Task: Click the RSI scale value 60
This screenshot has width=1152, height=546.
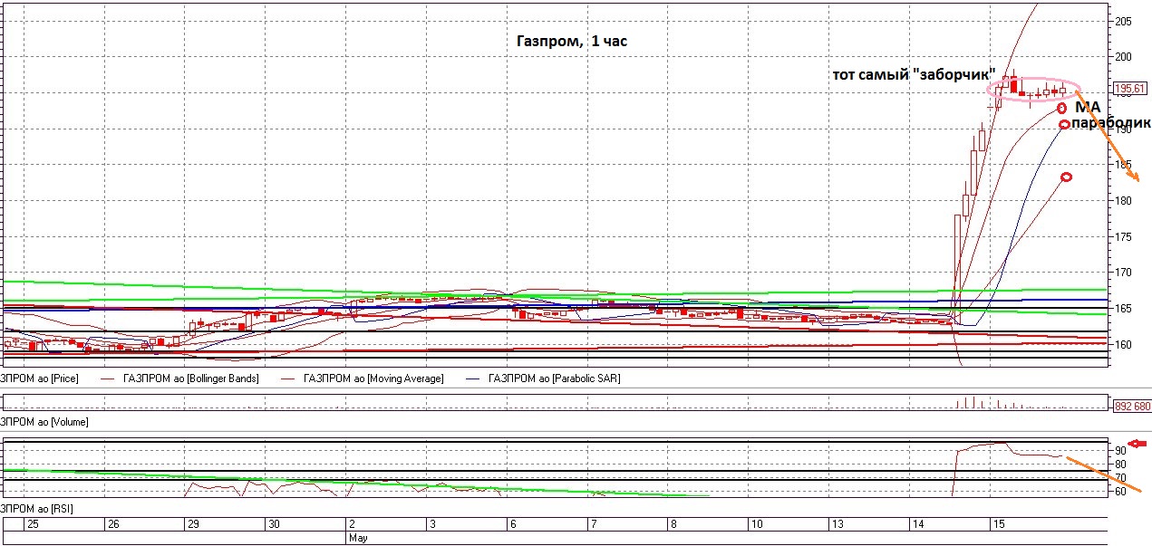Action: [1121, 492]
